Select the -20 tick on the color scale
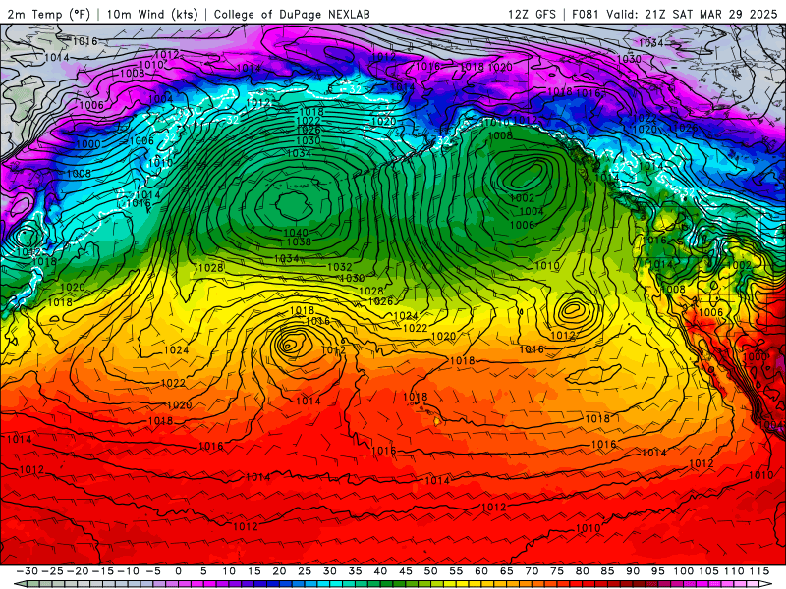Viewport: 786px width, 589px height. (x=78, y=571)
